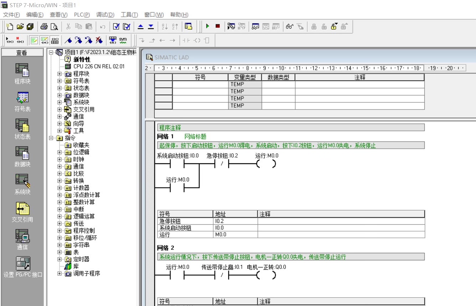Open 状态表 in the 查看 navigation bar
The width and height of the screenshot is (476, 306).
22,129
